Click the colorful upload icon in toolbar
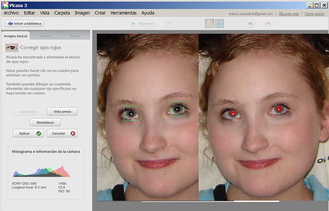 pos(268,24)
